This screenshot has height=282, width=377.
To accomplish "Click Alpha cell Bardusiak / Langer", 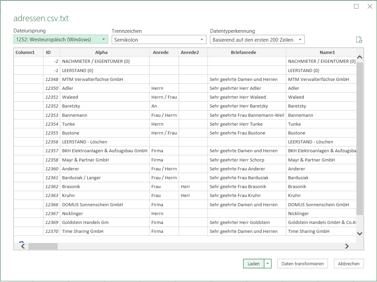I will (x=105, y=178).
